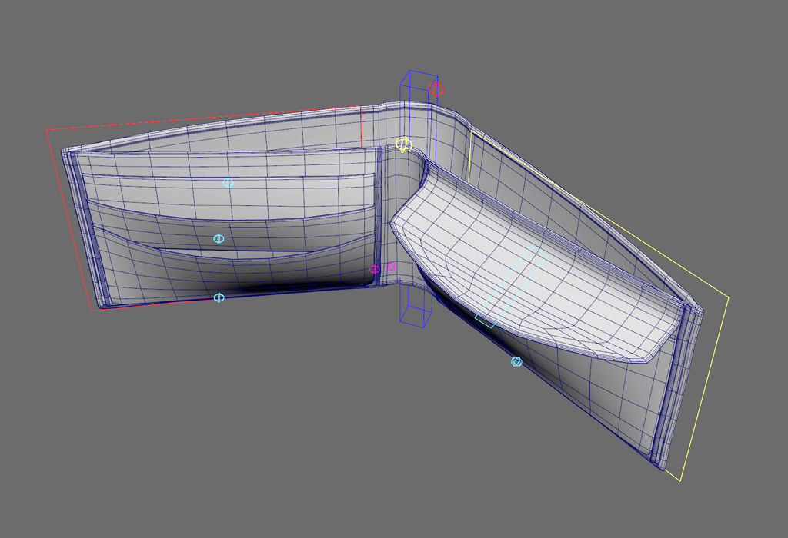Select the small magenta C-shaped cluster handle

391,267
